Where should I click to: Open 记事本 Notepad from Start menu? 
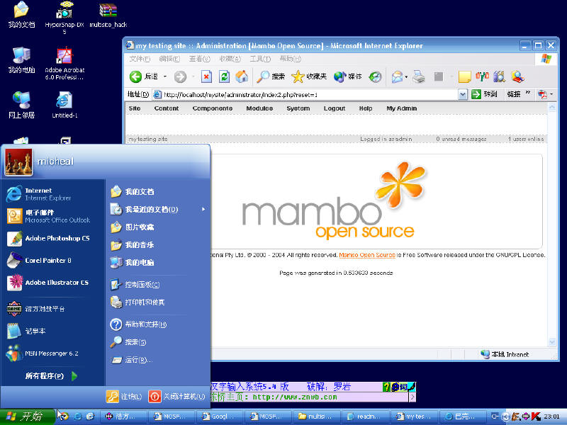coord(52,331)
